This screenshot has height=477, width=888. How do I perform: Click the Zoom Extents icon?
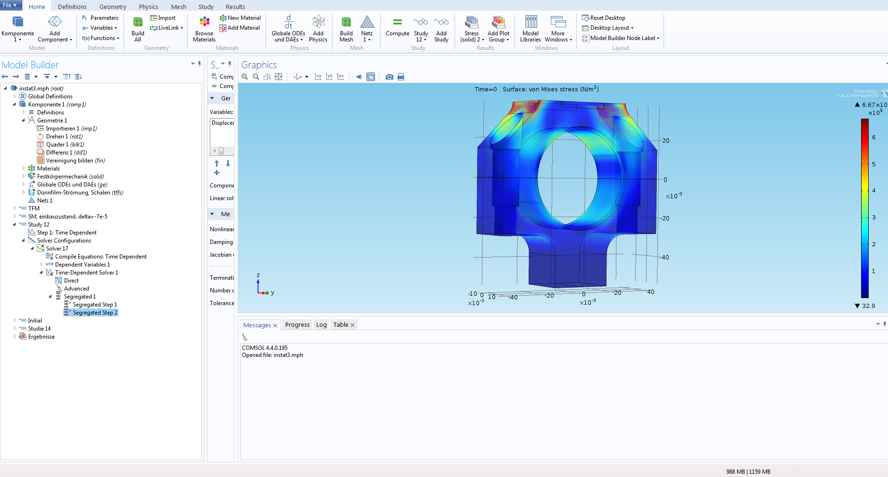point(279,77)
